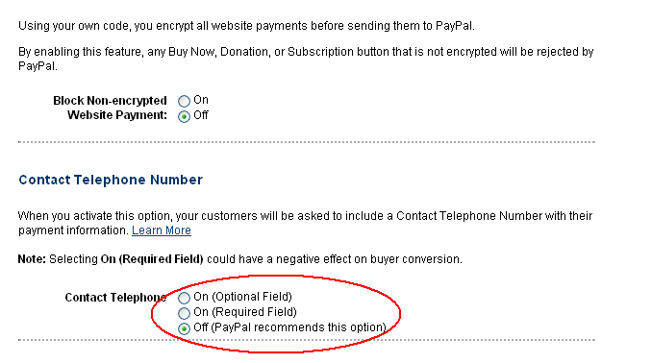Viewport: 652px width, 363px height.
Task: Select the Off (PayPal recommends) radio button
Action: 184,328
